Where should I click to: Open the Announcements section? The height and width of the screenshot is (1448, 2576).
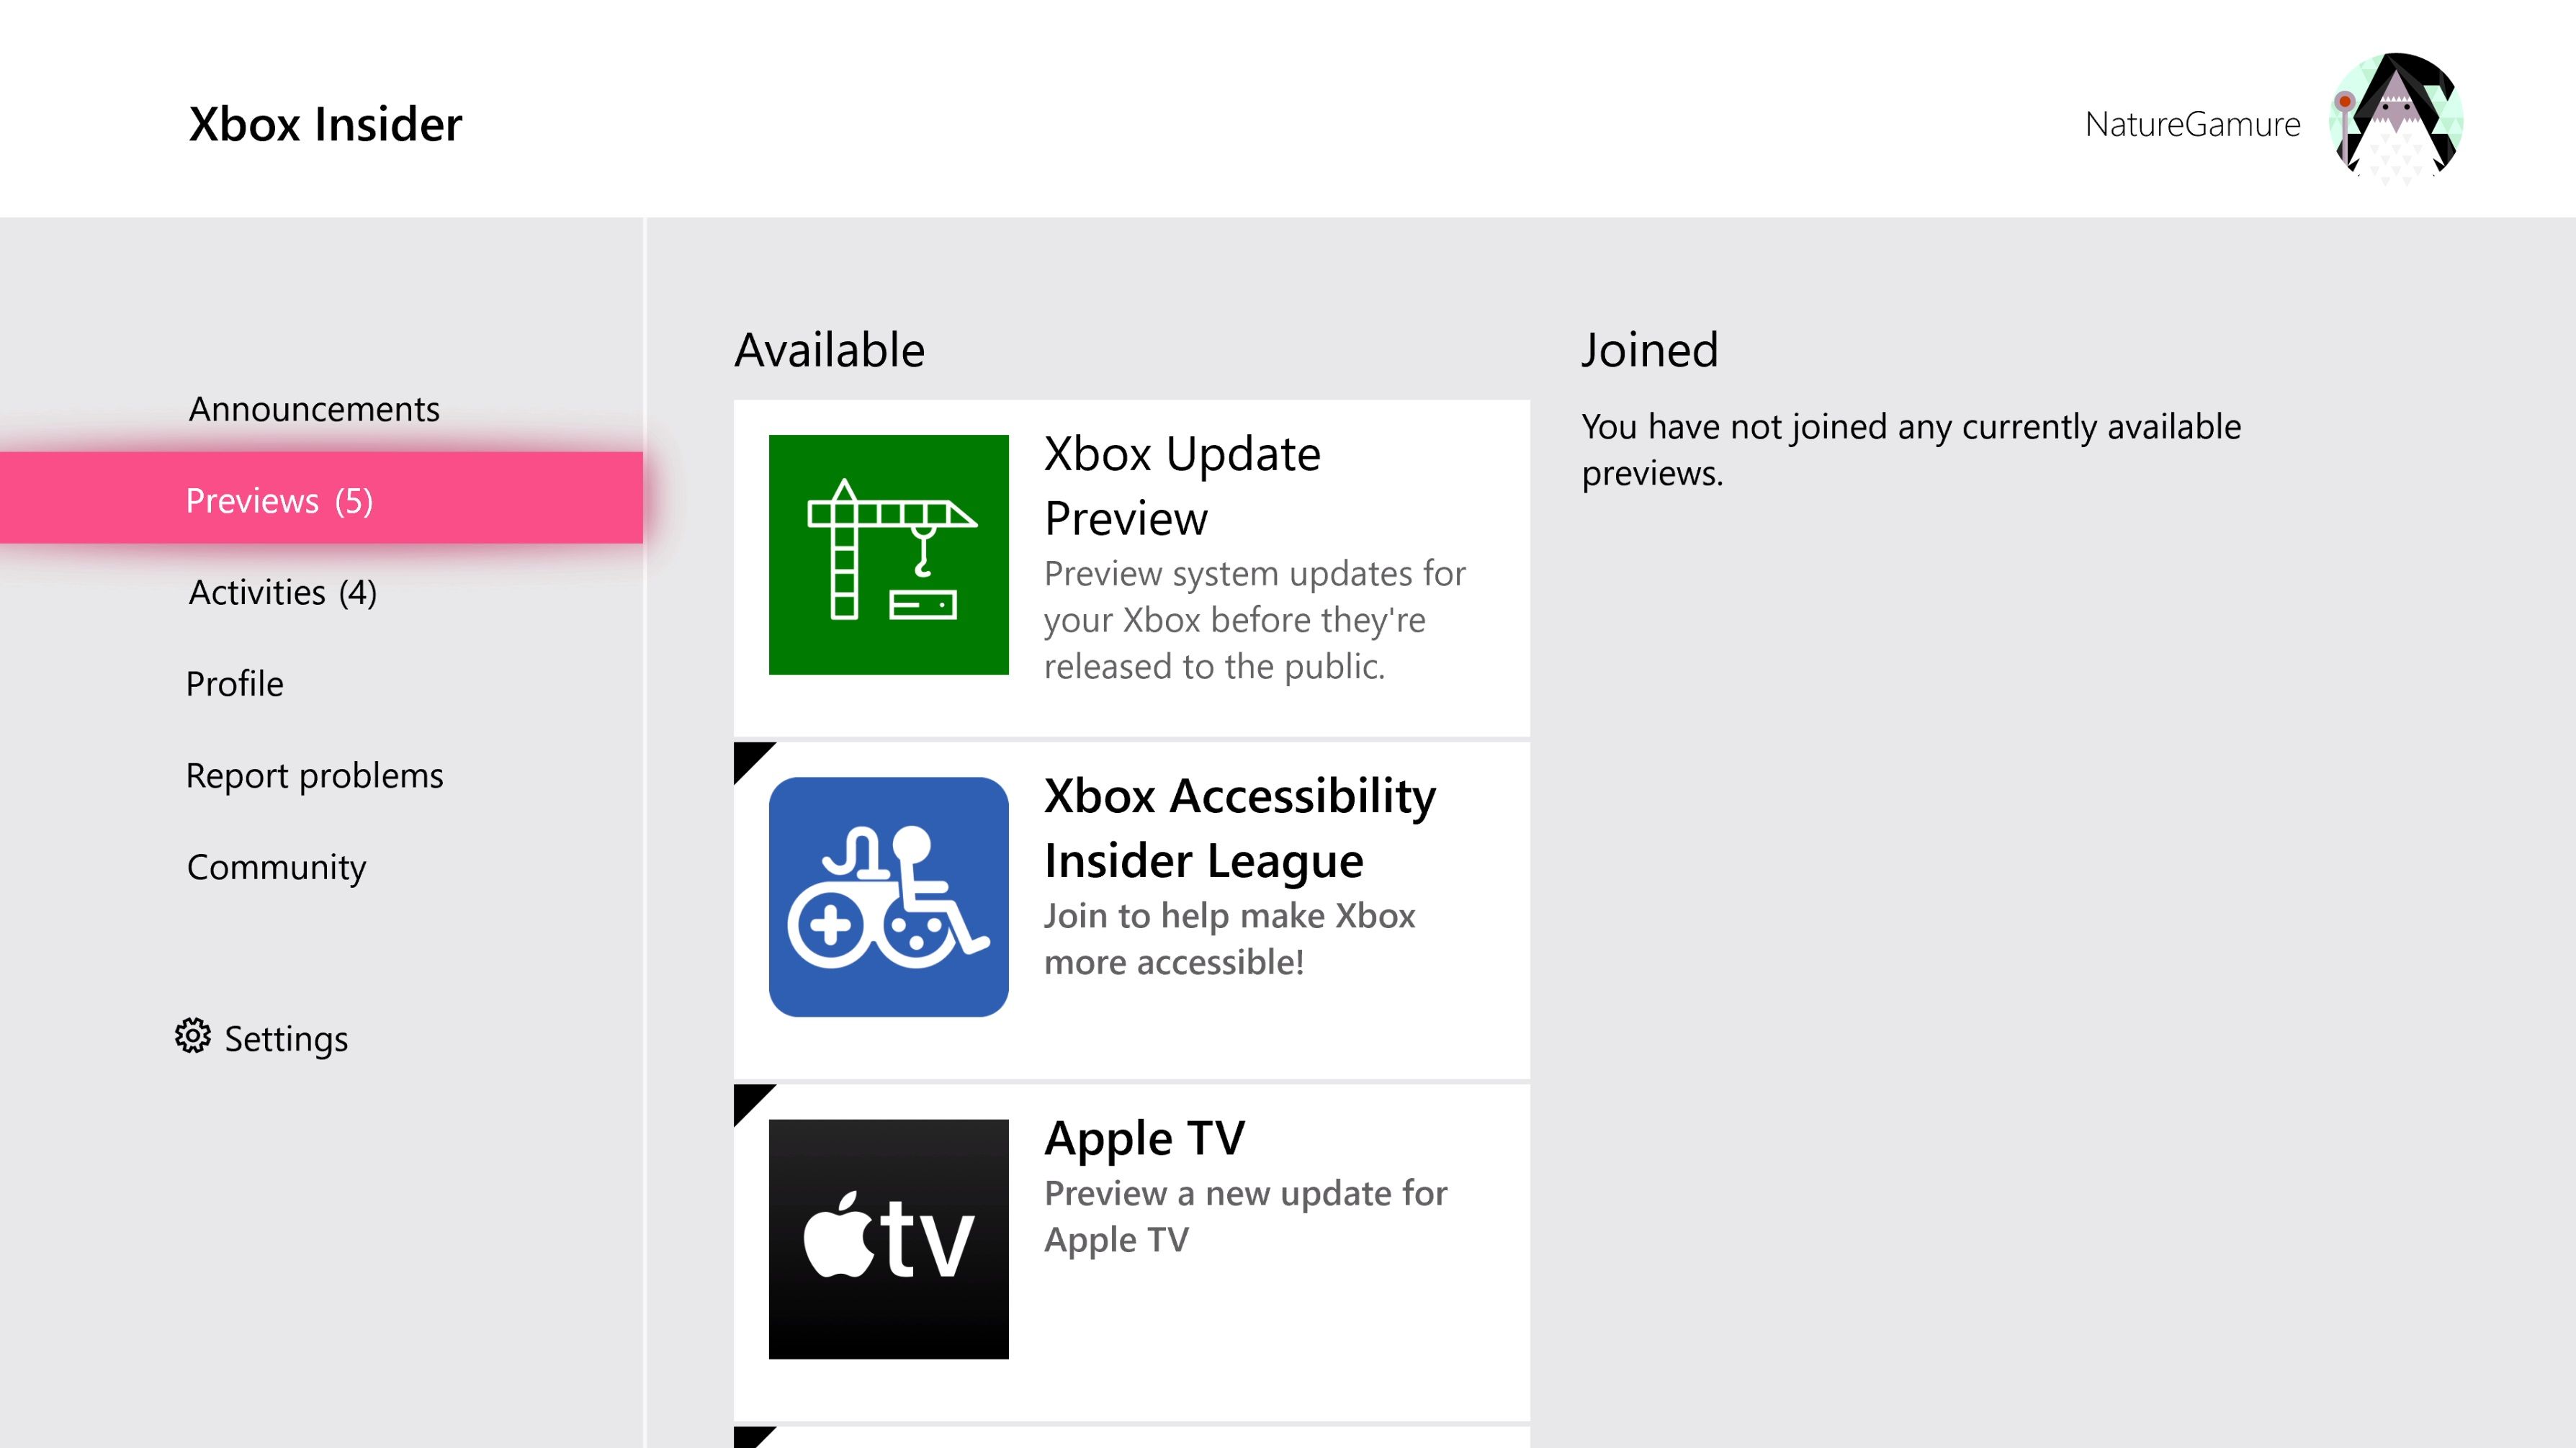coord(315,408)
